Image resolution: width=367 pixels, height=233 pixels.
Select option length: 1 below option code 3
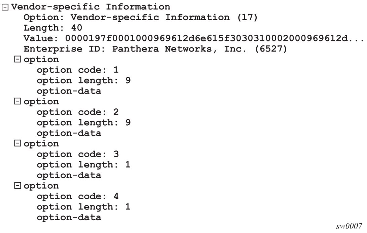tap(83, 165)
